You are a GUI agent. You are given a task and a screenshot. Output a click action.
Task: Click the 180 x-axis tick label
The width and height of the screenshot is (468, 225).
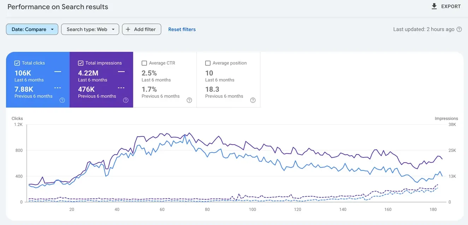click(433, 209)
